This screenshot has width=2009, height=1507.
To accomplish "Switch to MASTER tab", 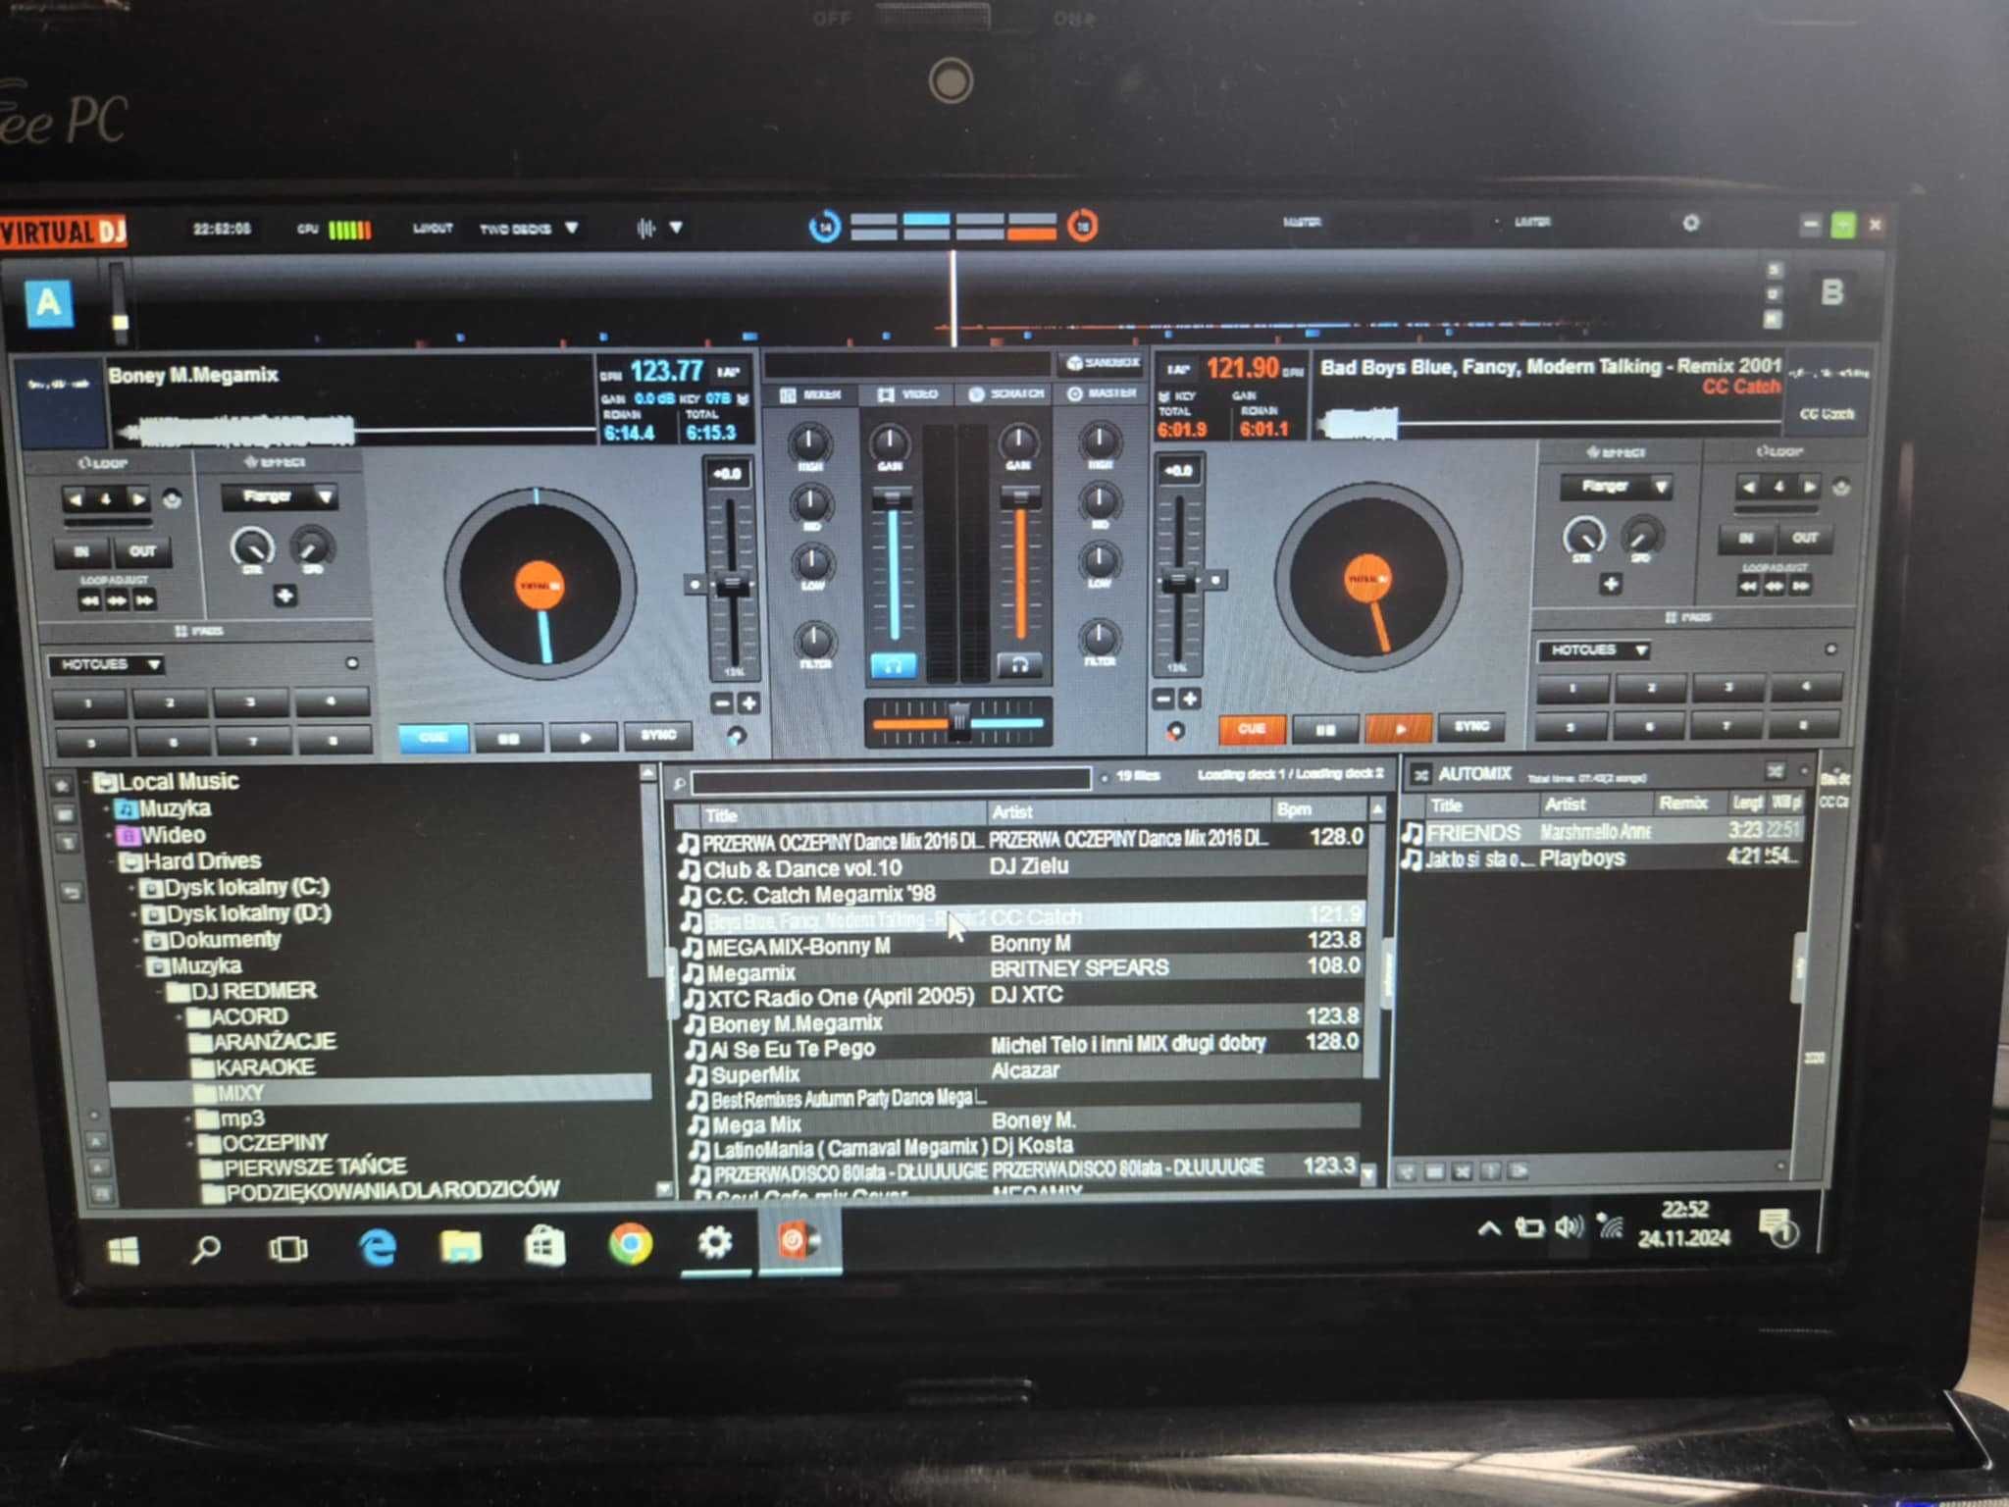I will point(1102,392).
